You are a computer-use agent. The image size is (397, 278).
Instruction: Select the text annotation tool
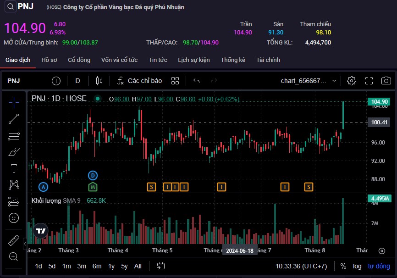tap(14, 168)
